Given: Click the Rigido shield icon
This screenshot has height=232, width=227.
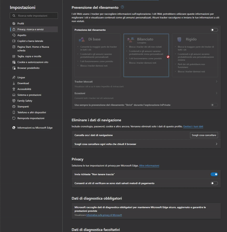Looking at the screenshot, I should (x=179, y=39).
